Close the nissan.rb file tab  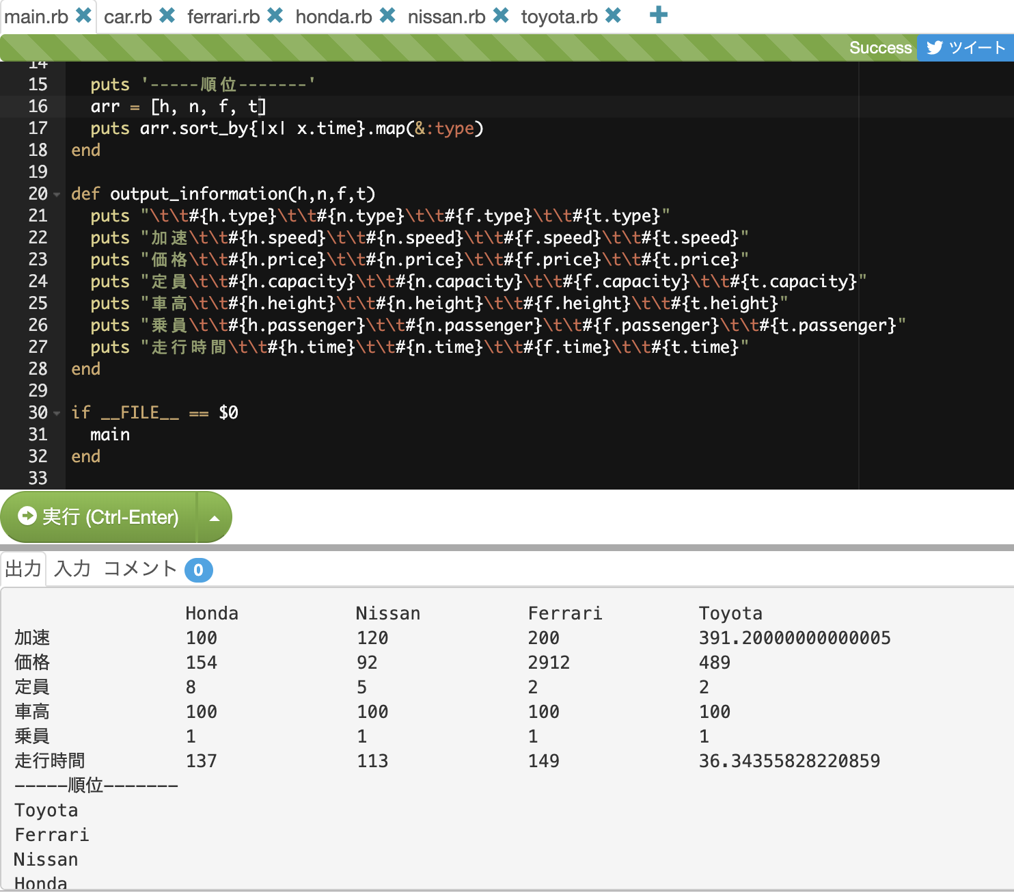501,16
